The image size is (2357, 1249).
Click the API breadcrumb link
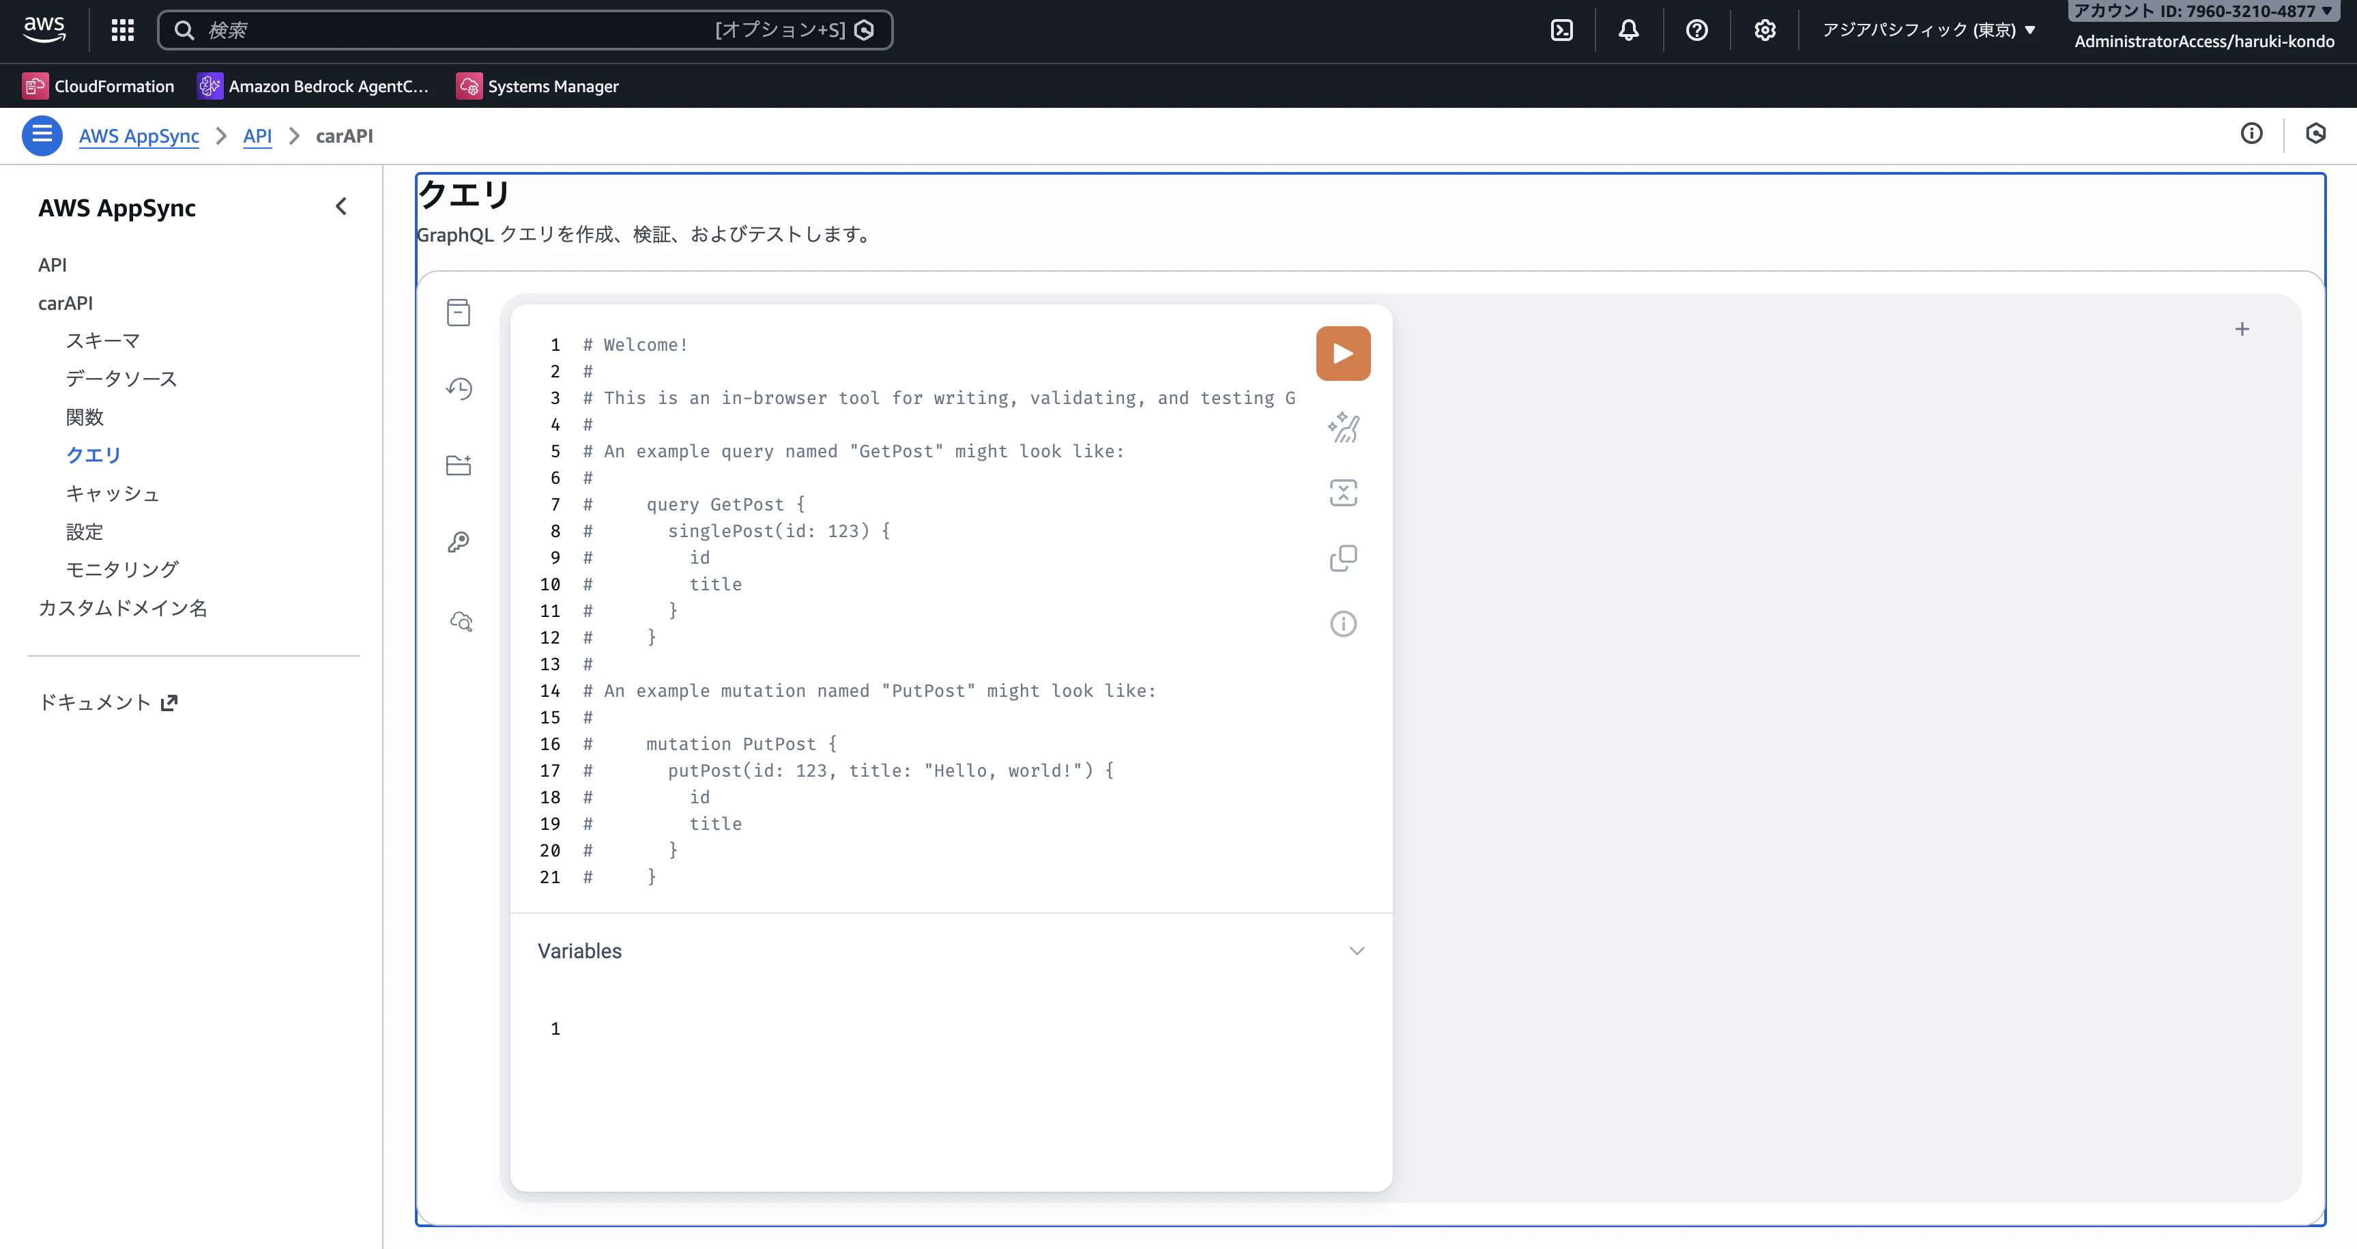257,135
